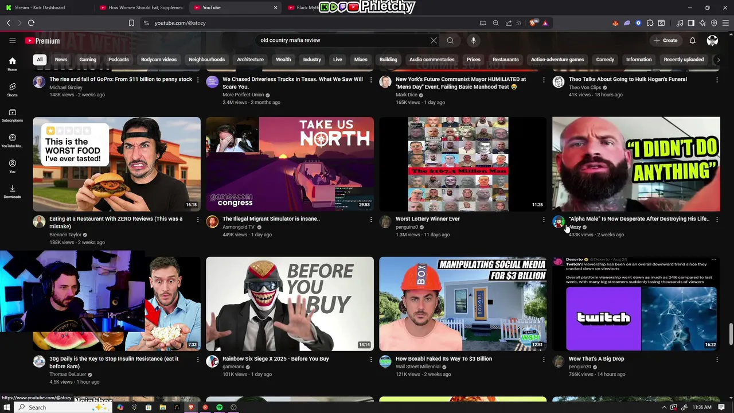Select the Architecture filter chip
The width and height of the screenshot is (734, 413).
(251, 60)
